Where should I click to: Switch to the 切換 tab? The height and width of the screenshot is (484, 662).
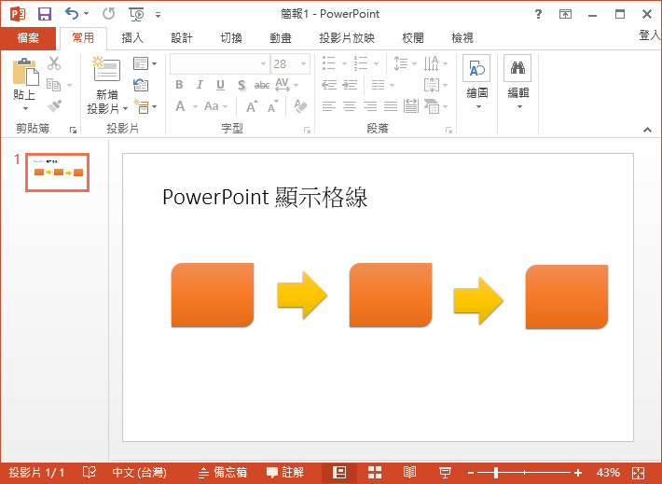231,38
